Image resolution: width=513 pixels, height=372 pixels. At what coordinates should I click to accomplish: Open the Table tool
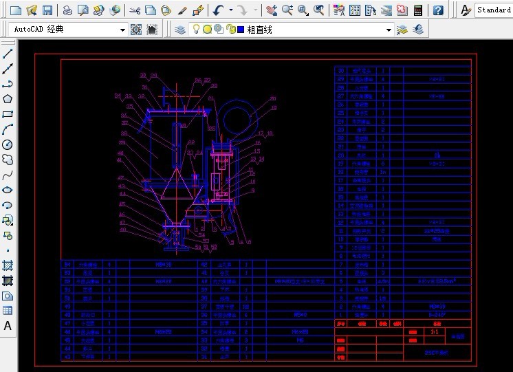[x=8, y=311]
